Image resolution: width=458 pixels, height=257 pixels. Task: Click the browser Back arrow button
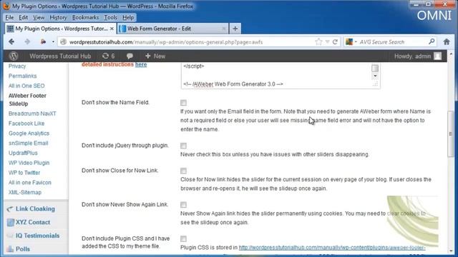11,42
